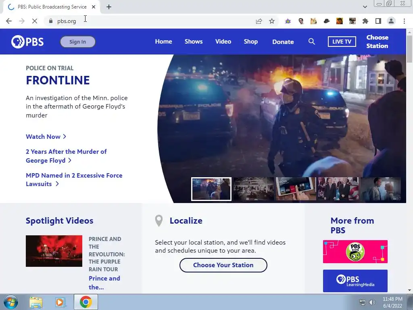Click the browser back arrow
This screenshot has width=413, height=310.
click(9, 21)
